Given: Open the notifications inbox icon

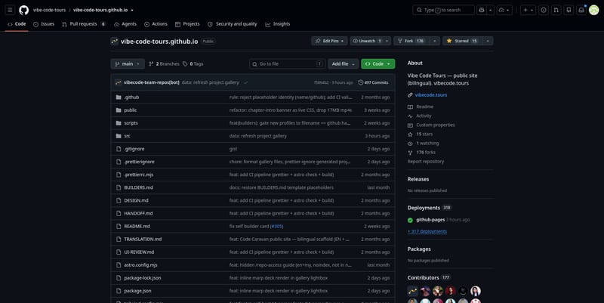Looking at the screenshot, I should pos(581,10).
